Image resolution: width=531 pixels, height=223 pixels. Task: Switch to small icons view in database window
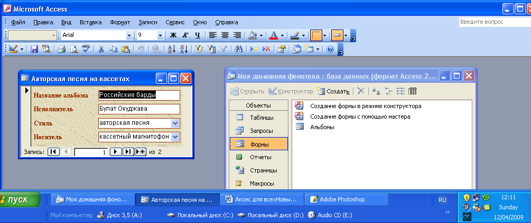(388, 91)
